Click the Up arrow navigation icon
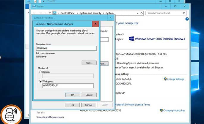The height and width of the screenshot is (124, 204). tap(50, 13)
